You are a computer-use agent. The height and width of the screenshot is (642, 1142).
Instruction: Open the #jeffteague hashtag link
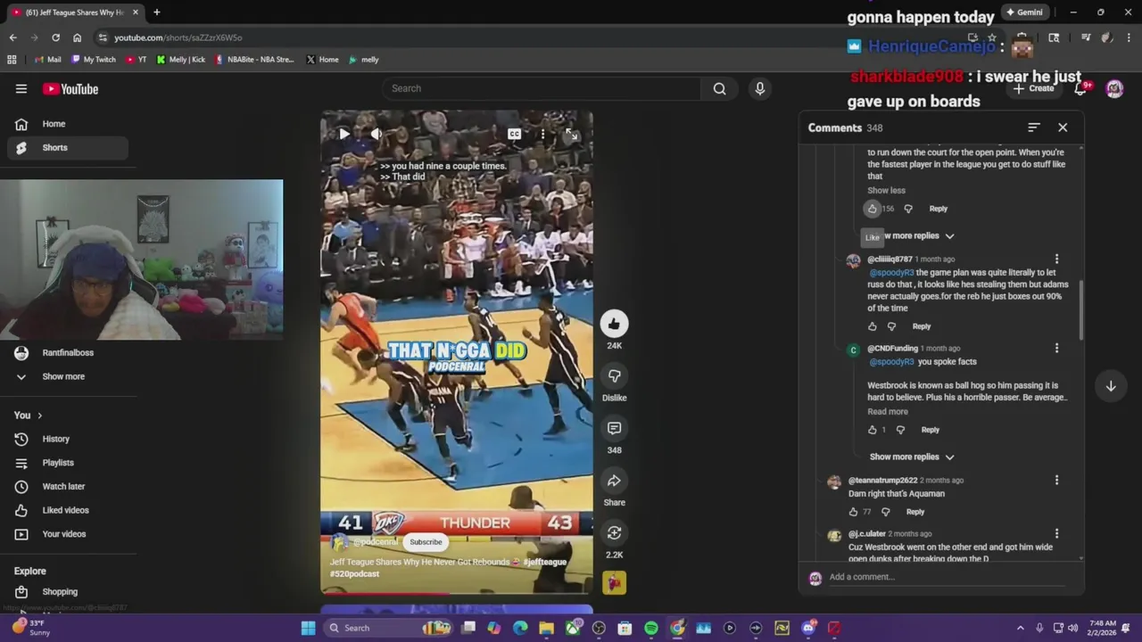click(545, 562)
